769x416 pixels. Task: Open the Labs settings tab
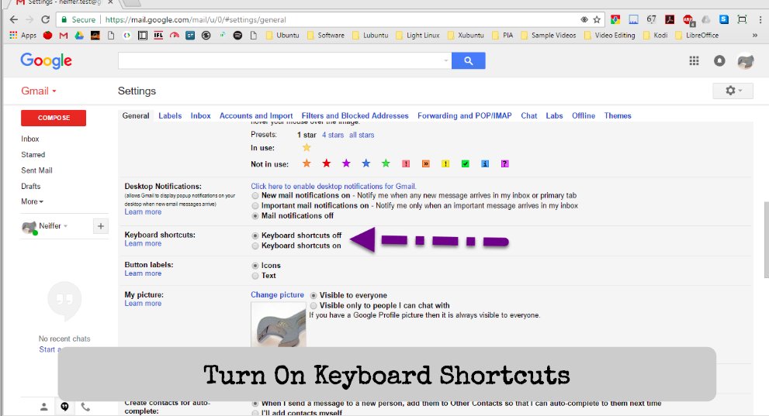(554, 115)
